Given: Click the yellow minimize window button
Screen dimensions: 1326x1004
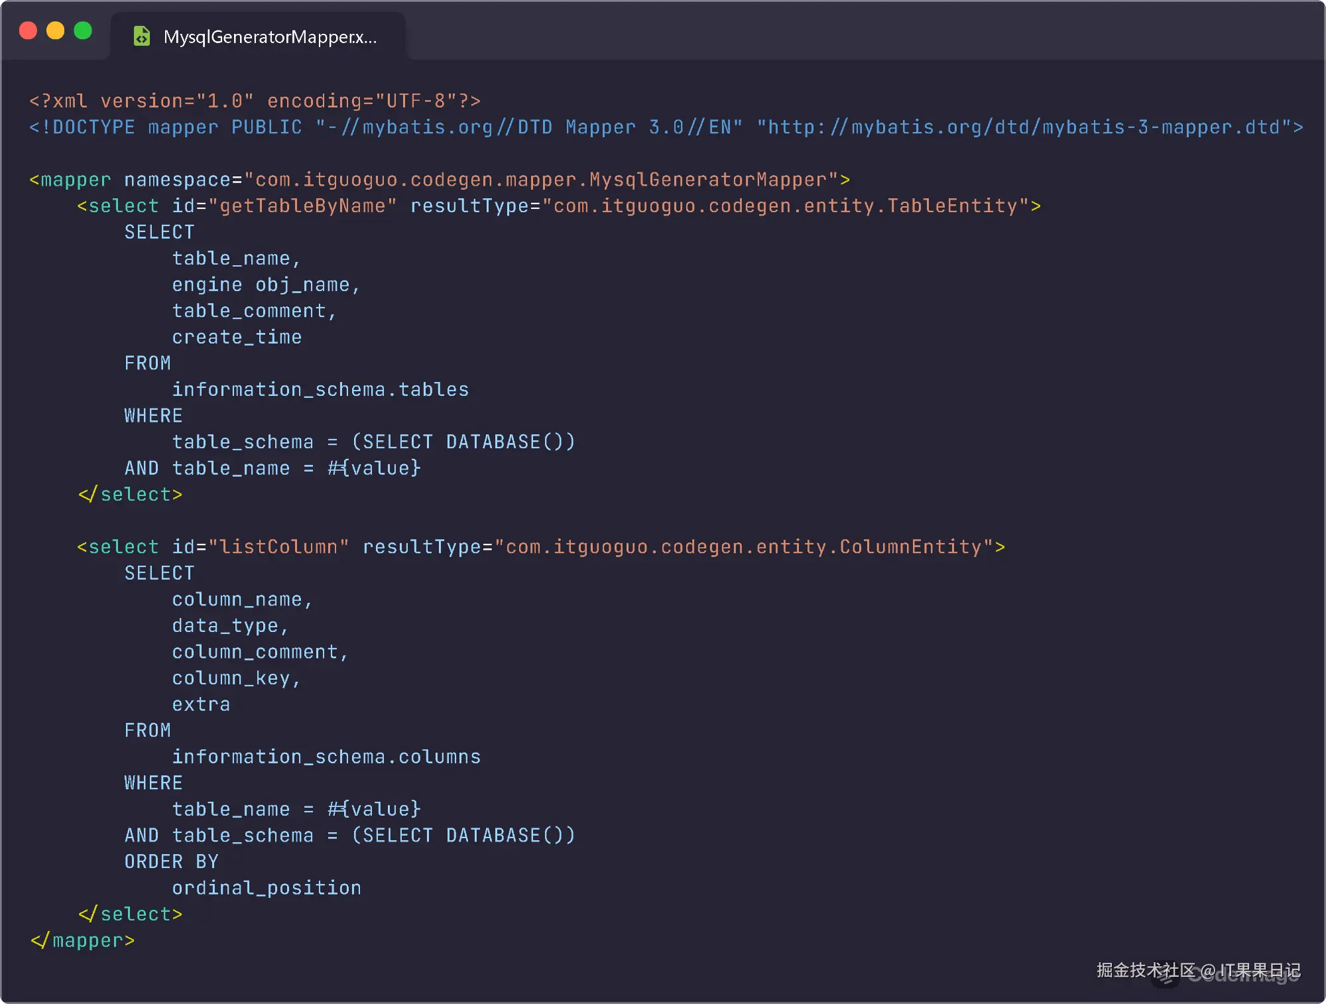Looking at the screenshot, I should [56, 31].
